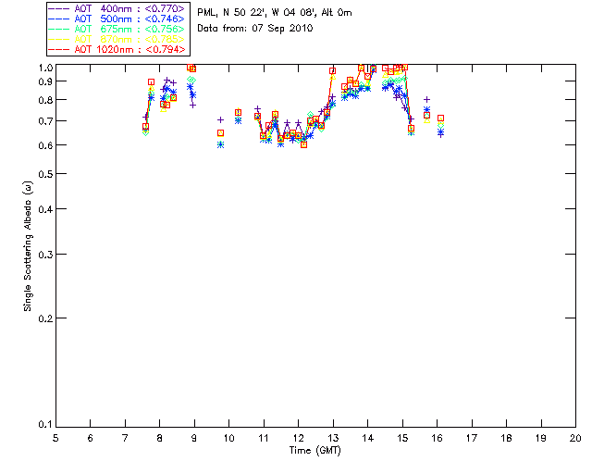Select the AOT 500nm legend entry
This screenshot has width=592, height=474.
pos(120,18)
